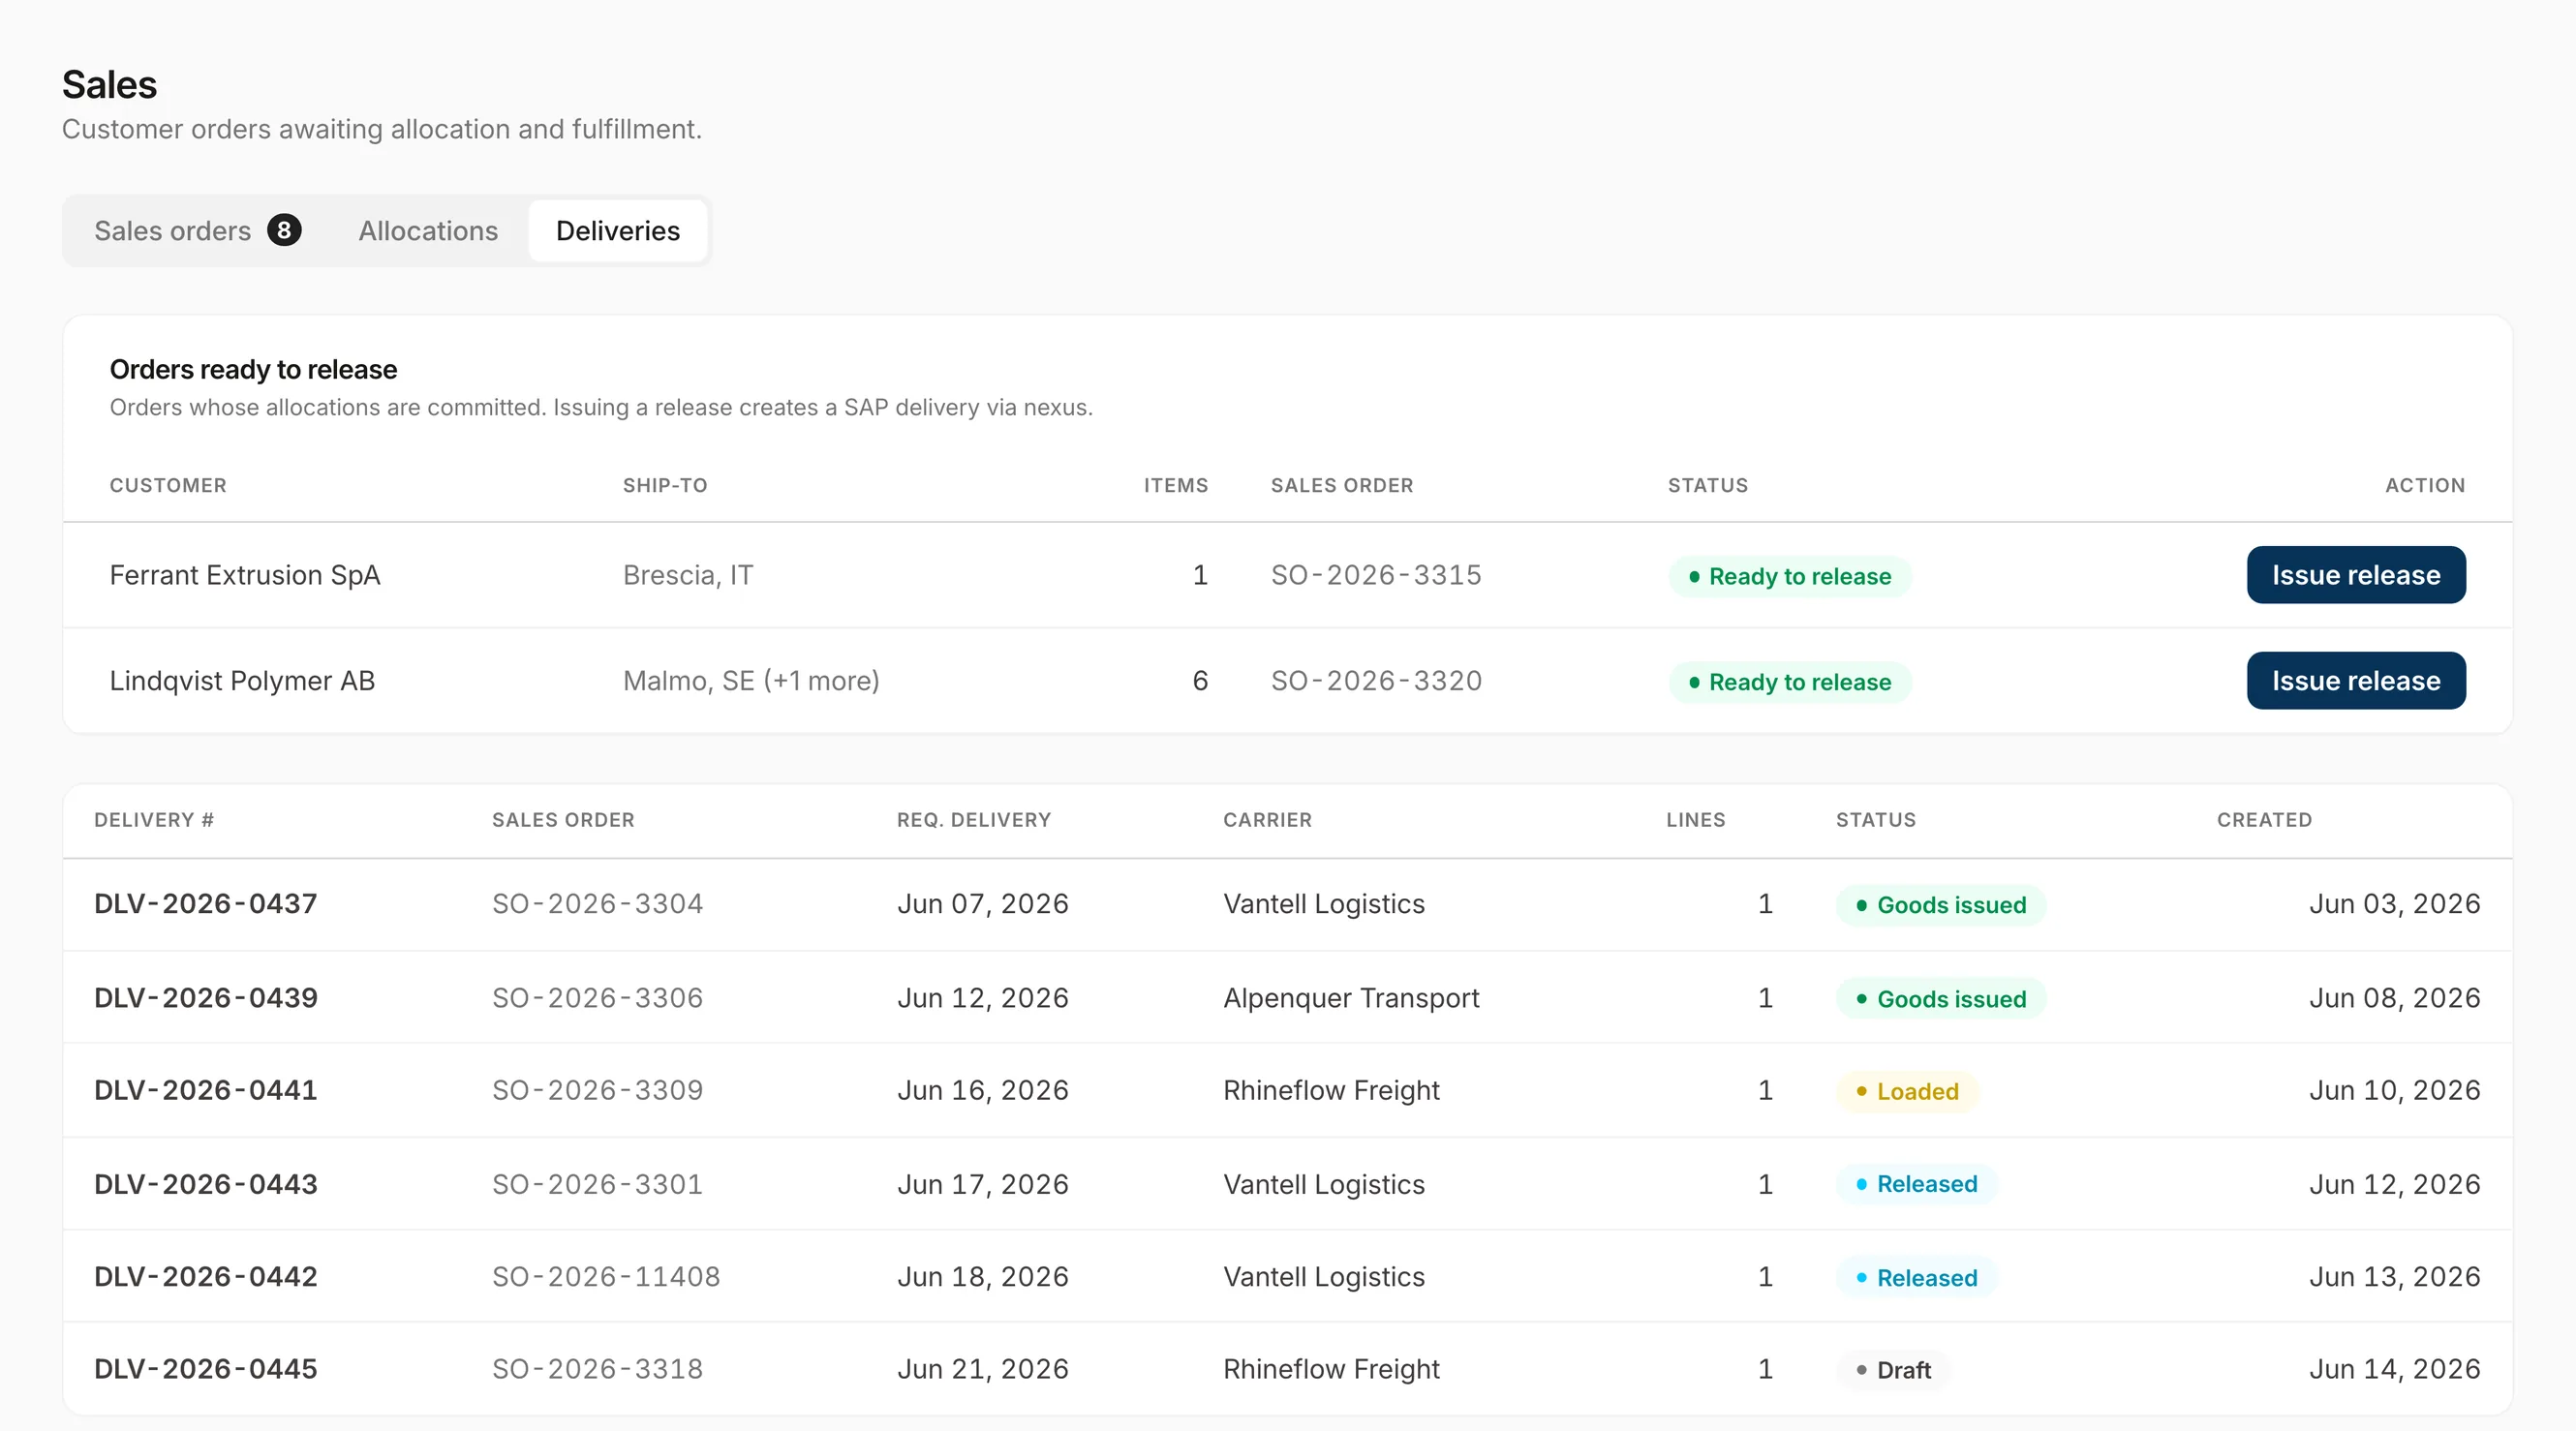Click the Ship-To column header

tap(665, 485)
